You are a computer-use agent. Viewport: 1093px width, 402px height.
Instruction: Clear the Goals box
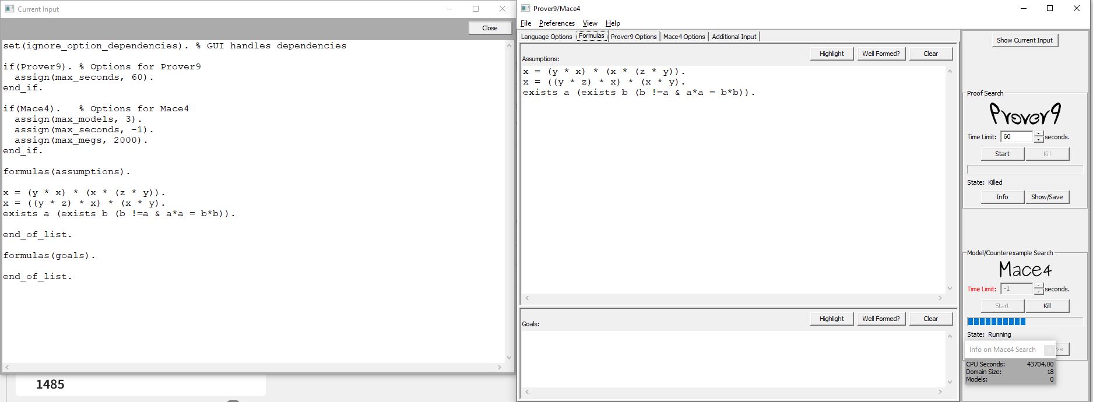pos(930,319)
